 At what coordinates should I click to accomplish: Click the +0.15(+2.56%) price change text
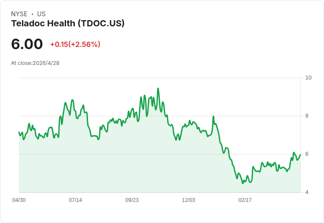click(x=75, y=44)
